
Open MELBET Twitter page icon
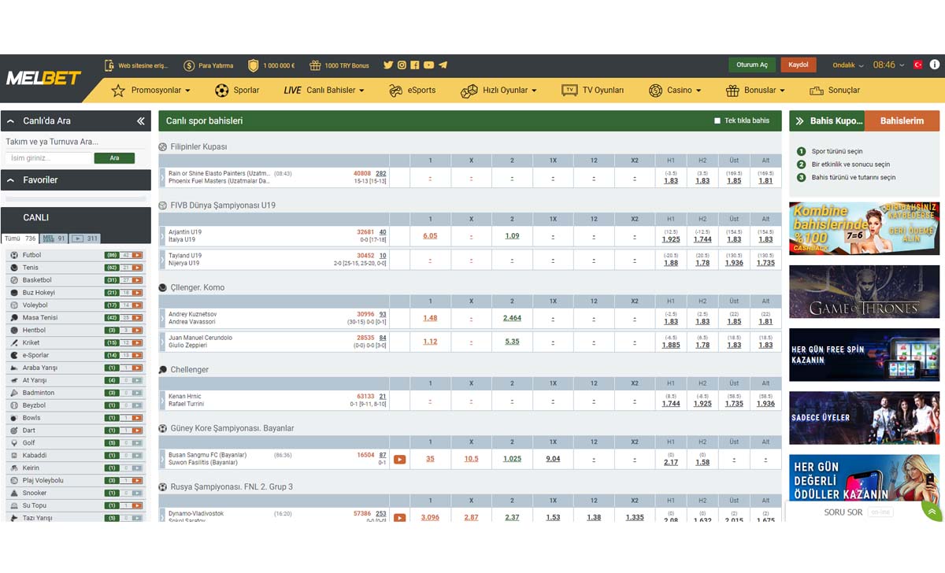[x=388, y=65]
